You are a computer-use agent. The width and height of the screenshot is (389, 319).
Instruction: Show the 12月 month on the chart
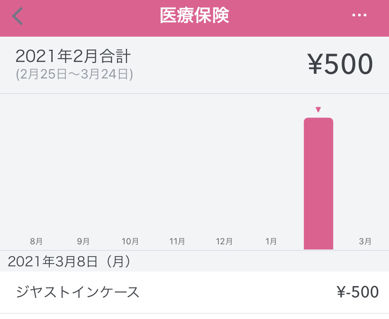pyautogui.click(x=224, y=241)
